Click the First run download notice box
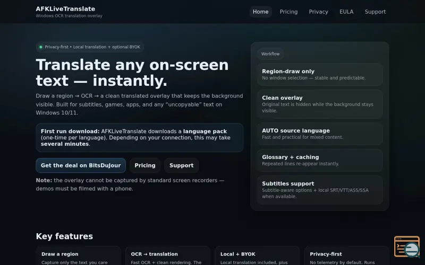 139,138
